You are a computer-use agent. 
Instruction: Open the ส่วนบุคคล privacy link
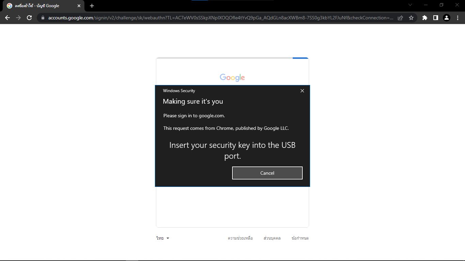pos(272,238)
